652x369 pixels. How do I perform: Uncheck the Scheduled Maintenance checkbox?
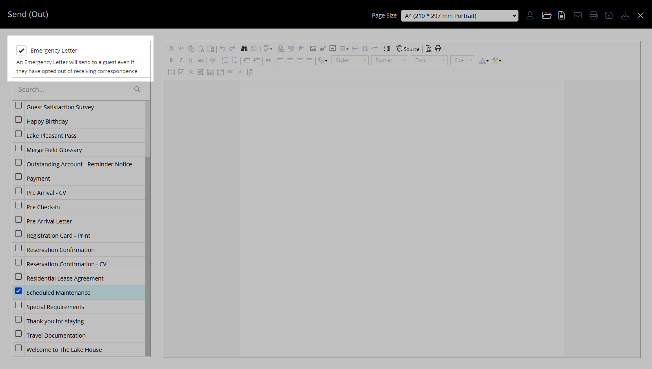(x=18, y=291)
